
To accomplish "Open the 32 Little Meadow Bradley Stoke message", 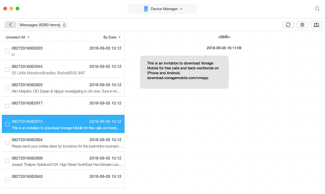I will (x=63, y=69).
